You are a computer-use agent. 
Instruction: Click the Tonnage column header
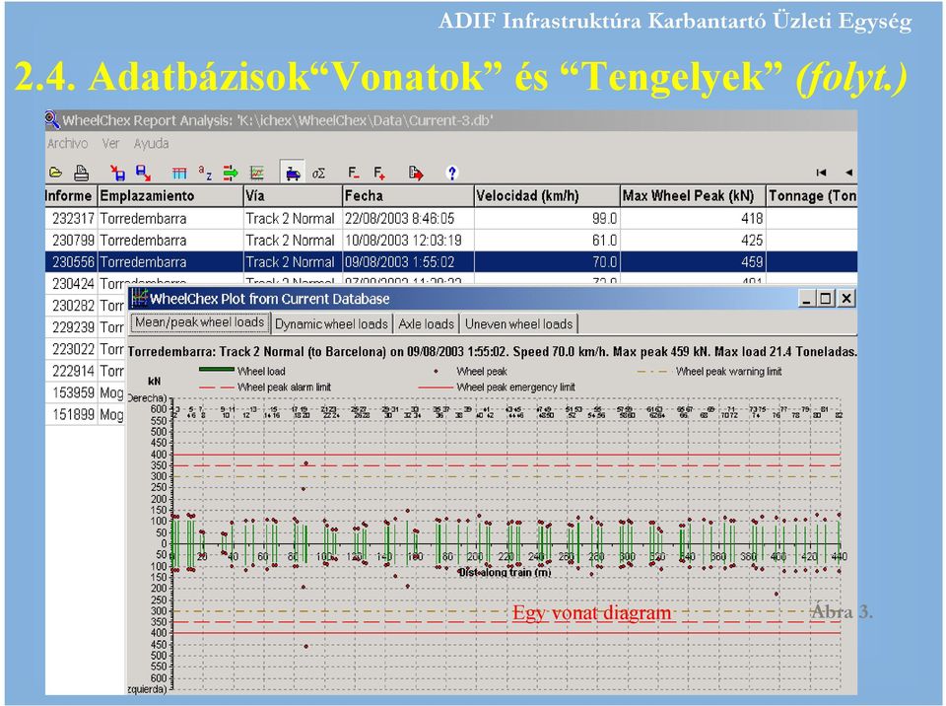811,195
